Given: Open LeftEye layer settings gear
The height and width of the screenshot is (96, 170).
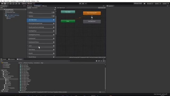Looking at the screenshot, I should [54, 12].
